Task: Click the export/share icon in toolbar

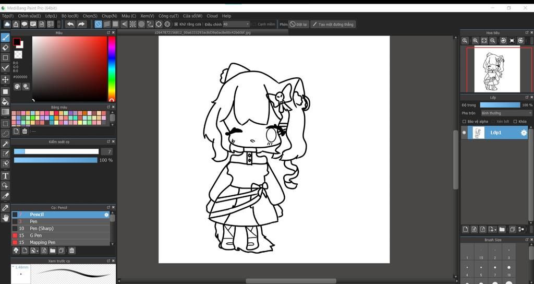Action: coord(16,24)
